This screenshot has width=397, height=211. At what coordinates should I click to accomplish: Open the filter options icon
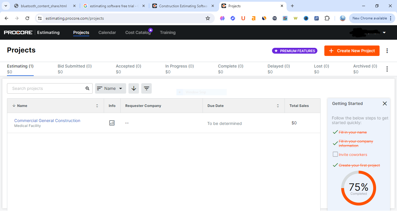tap(146, 88)
